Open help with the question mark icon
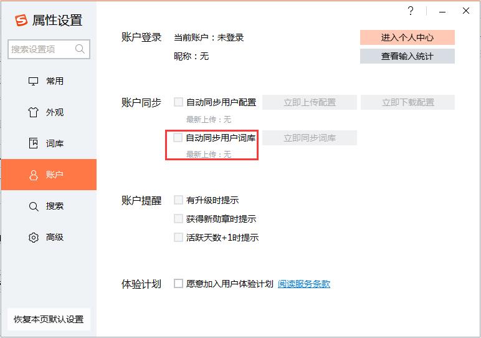This screenshot has width=481, height=338. (411, 11)
